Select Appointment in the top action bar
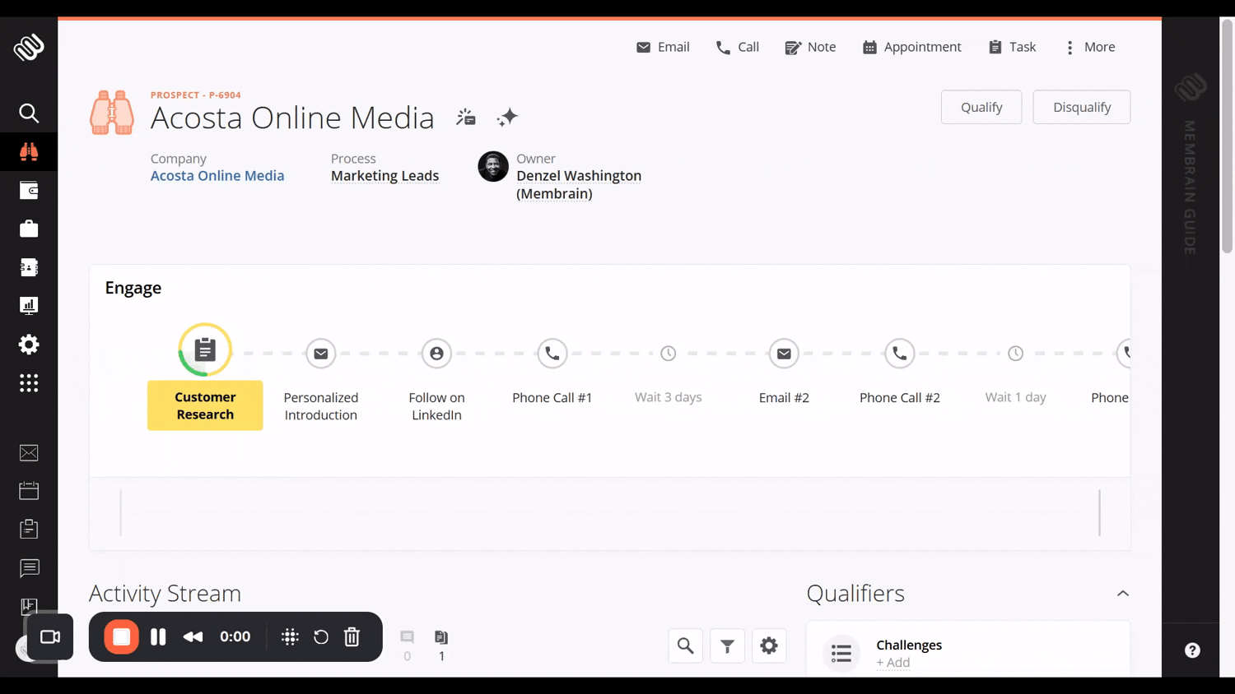1235x694 pixels. pos(911,48)
